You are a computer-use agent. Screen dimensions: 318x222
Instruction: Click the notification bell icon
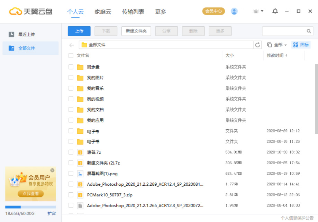click(275, 11)
